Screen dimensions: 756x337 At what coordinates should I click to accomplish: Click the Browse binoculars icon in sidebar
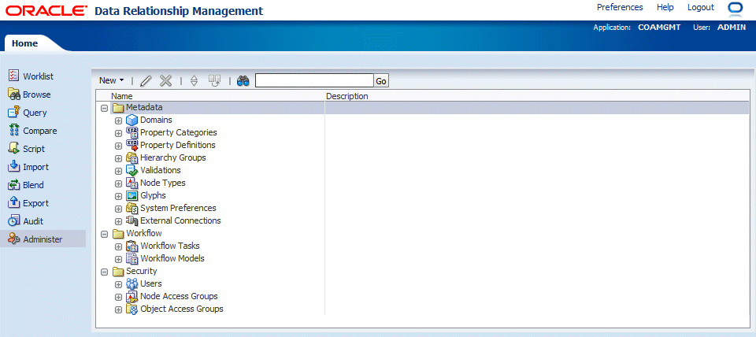[x=14, y=94]
